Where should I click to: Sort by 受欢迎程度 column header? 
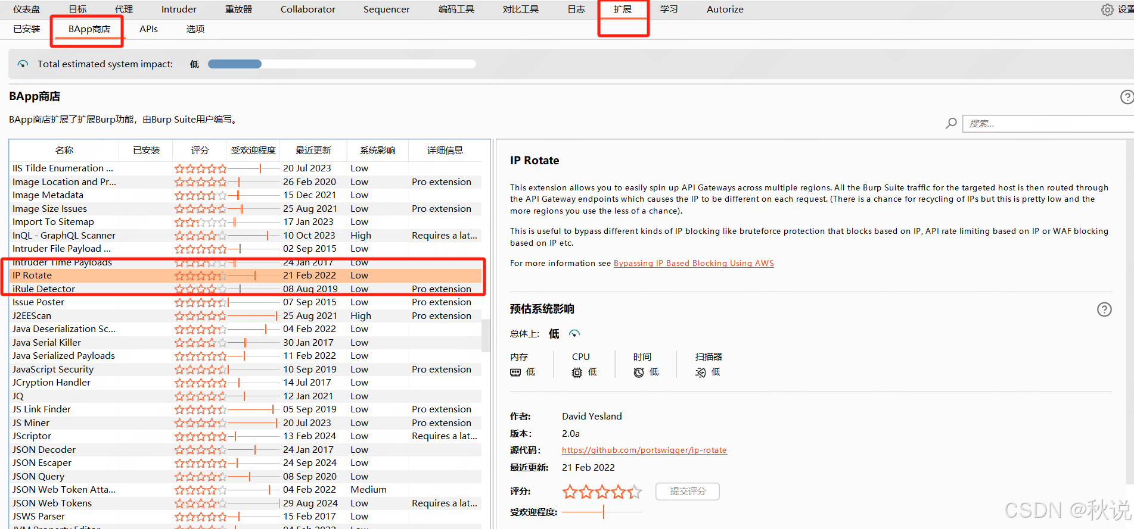coord(253,151)
